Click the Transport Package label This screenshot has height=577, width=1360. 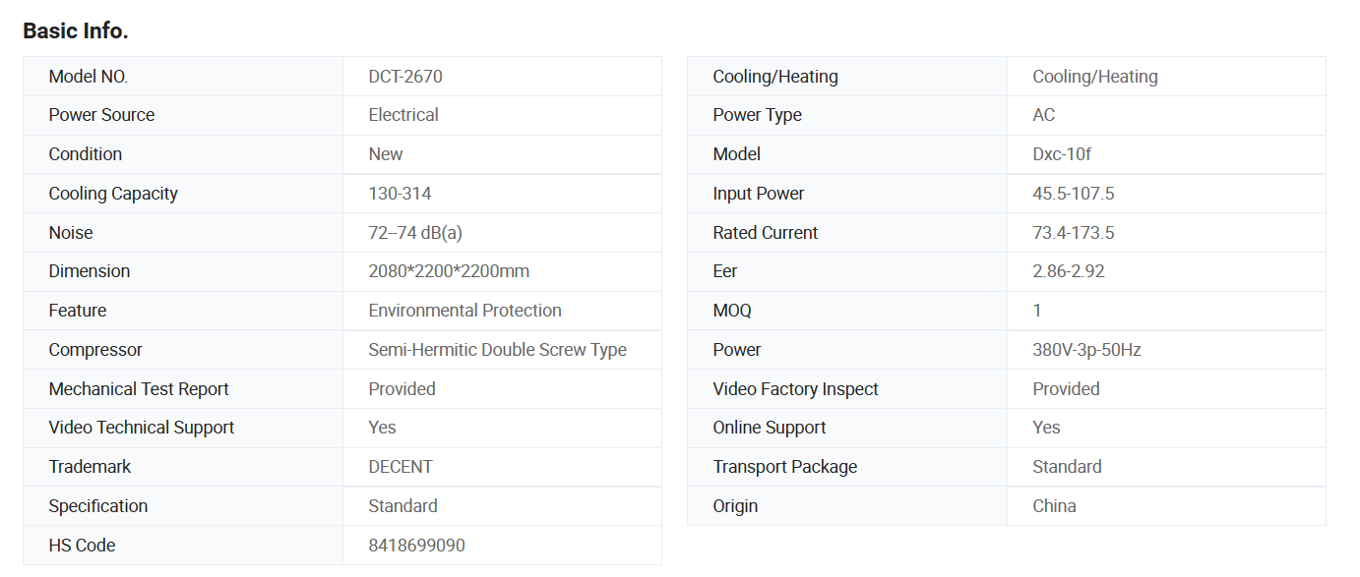(784, 467)
